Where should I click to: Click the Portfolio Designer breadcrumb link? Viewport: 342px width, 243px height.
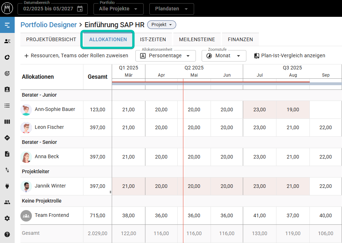pos(49,25)
